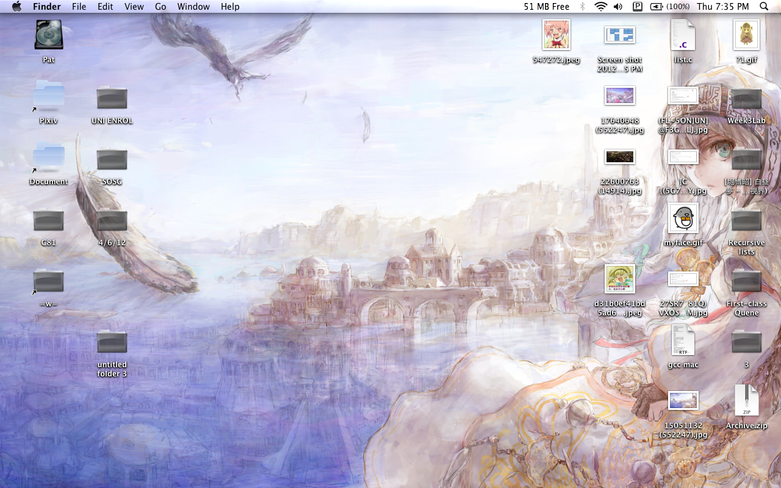Select the =w= folder alias
781x488 pixels.
tap(49, 281)
